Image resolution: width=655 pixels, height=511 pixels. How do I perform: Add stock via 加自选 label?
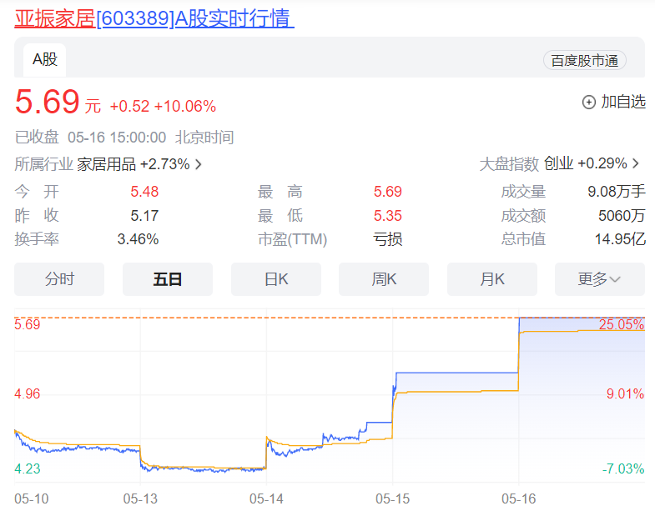coord(623,102)
